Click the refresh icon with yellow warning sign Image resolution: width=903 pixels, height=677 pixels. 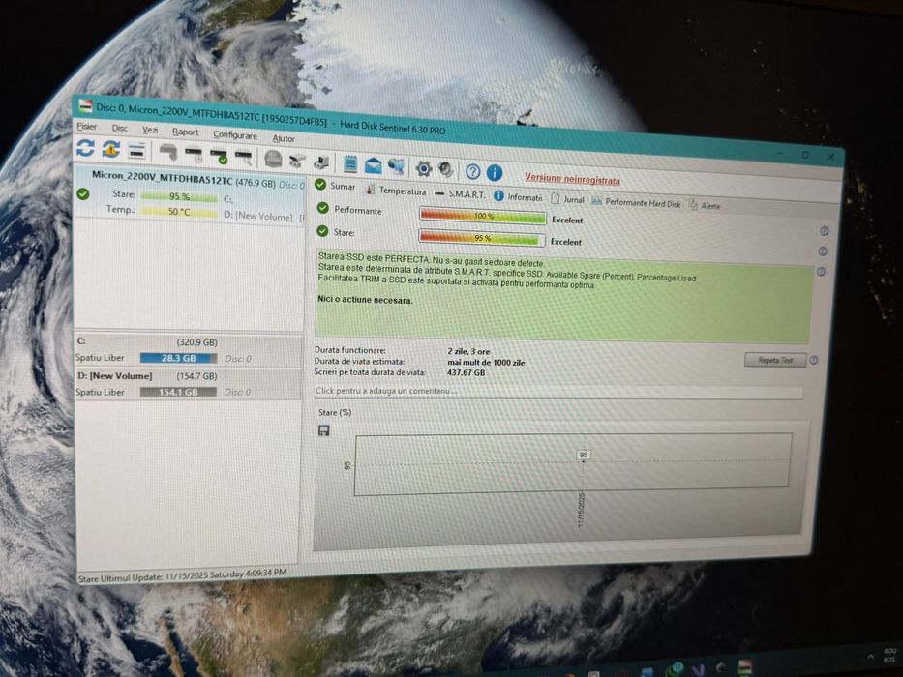coord(111,150)
